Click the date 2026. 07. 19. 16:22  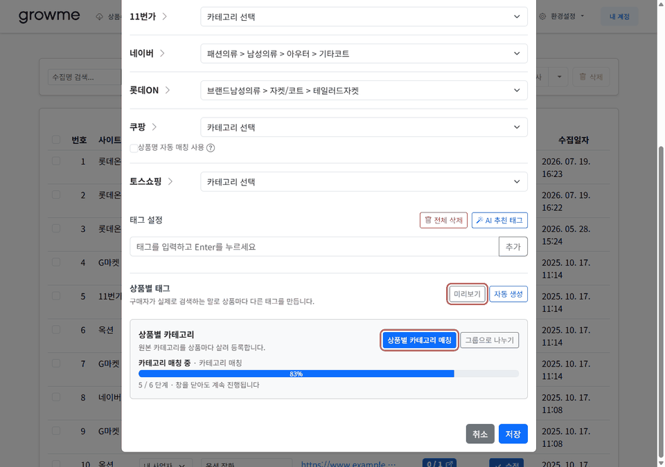pos(566,201)
